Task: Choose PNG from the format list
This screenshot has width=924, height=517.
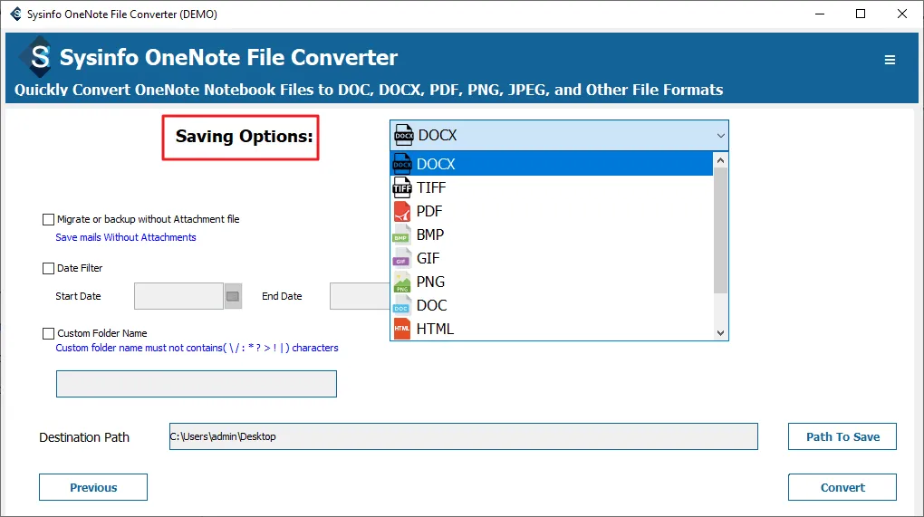Action: pyautogui.click(x=552, y=282)
